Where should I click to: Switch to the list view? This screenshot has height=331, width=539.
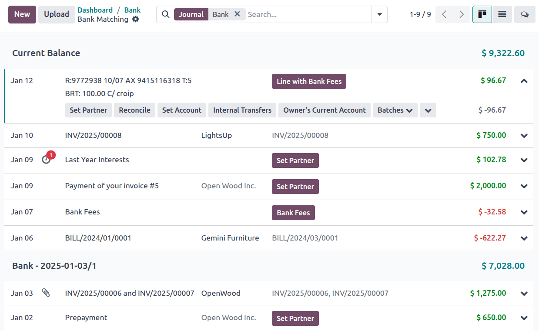pyautogui.click(x=502, y=14)
